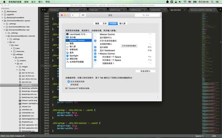Screen dimensions: 222x138
Task: Uncheck the 显示桌面 F11 checkbox
Action: point(95,47)
